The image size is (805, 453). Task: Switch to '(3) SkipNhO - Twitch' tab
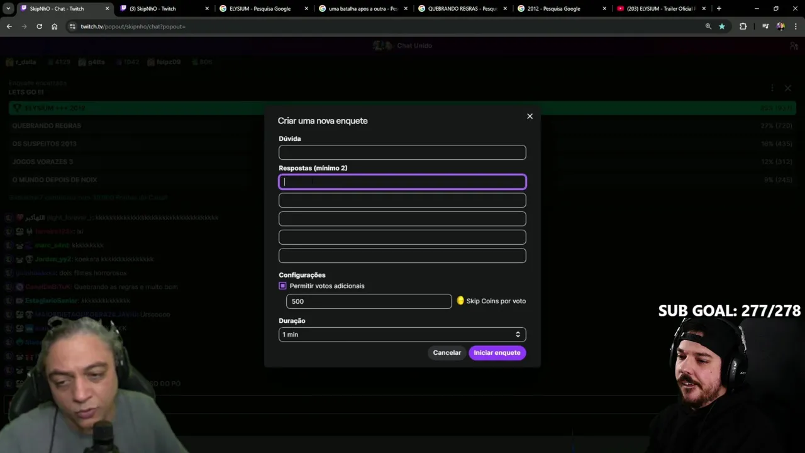(x=164, y=9)
